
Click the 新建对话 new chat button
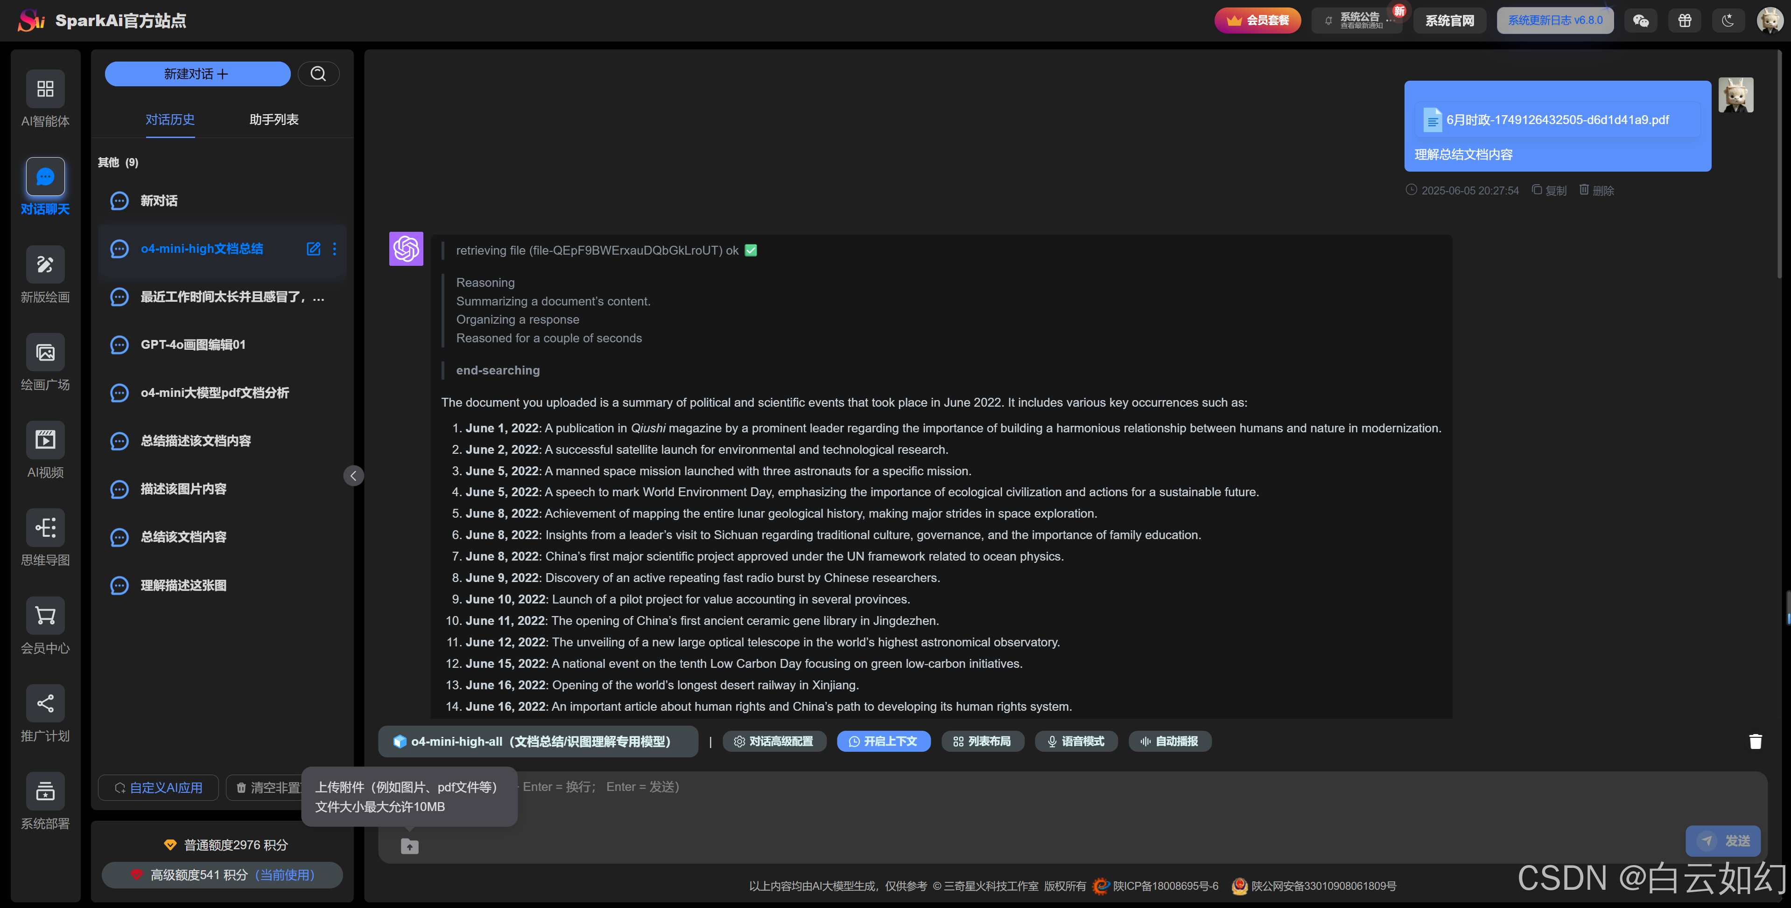tap(197, 74)
